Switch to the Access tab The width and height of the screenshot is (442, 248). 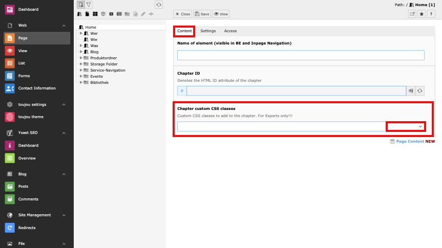coord(230,31)
